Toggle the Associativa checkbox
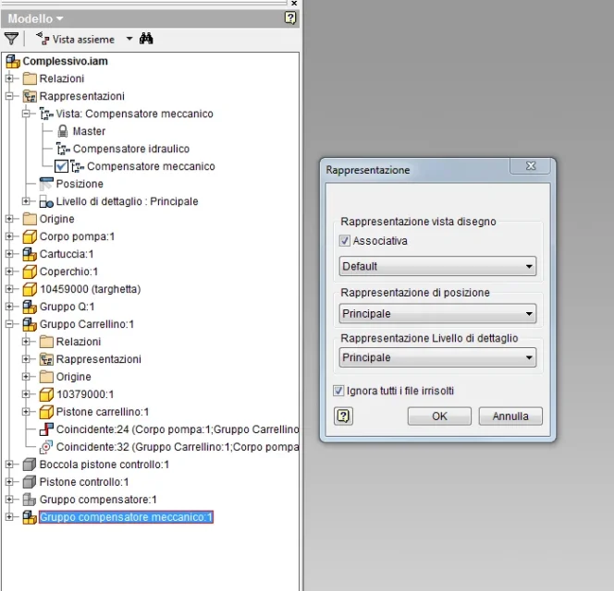Viewport: 614px width, 591px height. 345,240
